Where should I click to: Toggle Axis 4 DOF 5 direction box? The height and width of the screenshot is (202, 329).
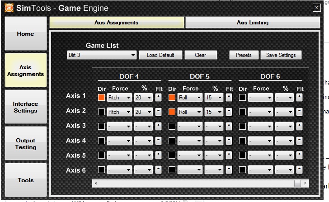pos(172,141)
